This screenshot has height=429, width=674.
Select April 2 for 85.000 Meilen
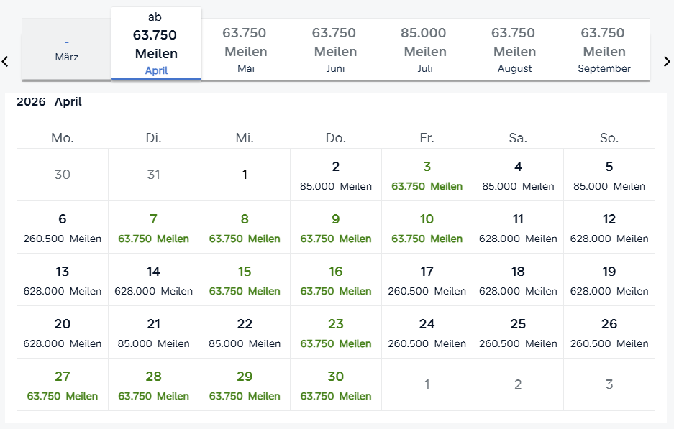[336, 175]
